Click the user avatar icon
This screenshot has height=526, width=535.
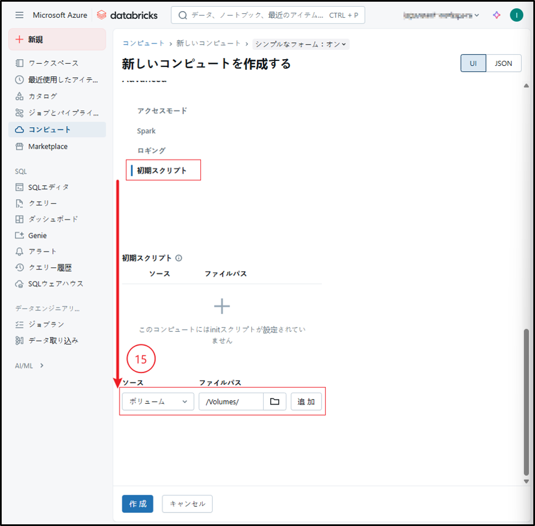pyautogui.click(x=517, y=15)
